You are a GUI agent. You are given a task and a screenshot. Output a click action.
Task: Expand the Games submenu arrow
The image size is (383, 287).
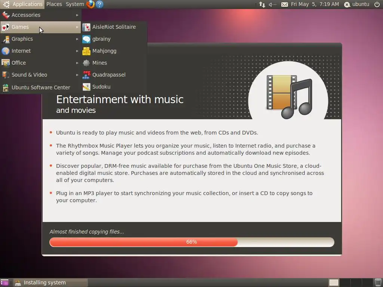click(x=77, y=27)
